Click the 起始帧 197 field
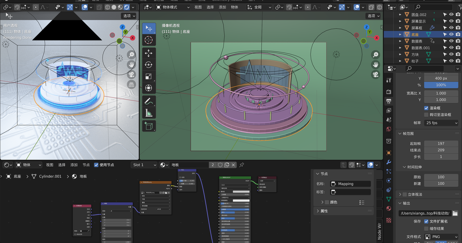The width and height of the screenshot is (462, 243). tap(441, 144)
